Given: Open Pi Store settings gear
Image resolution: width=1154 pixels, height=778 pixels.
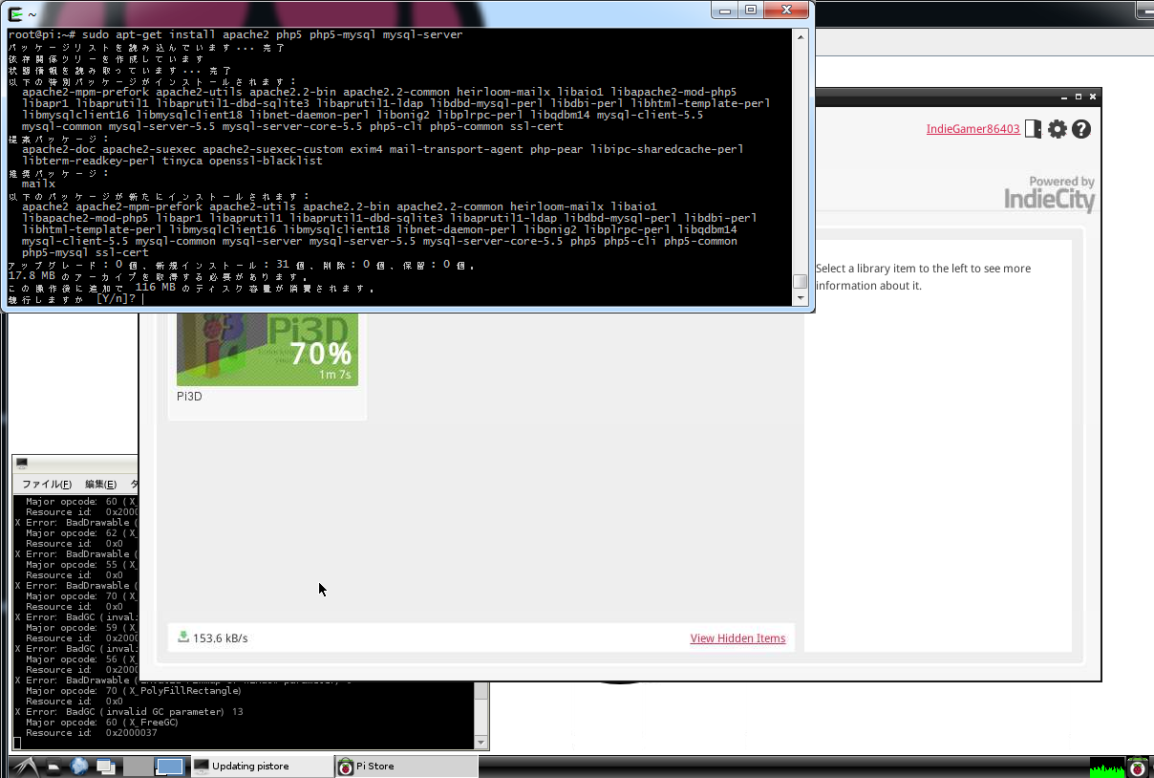Looking at the screenshot, I should (x=1057, y=129).
